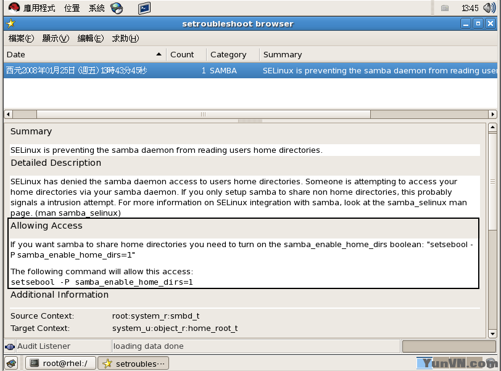Click the row summary about samba daemon
Image resolution: width=501 pixels, height=371 pixels.
[379, 70]
